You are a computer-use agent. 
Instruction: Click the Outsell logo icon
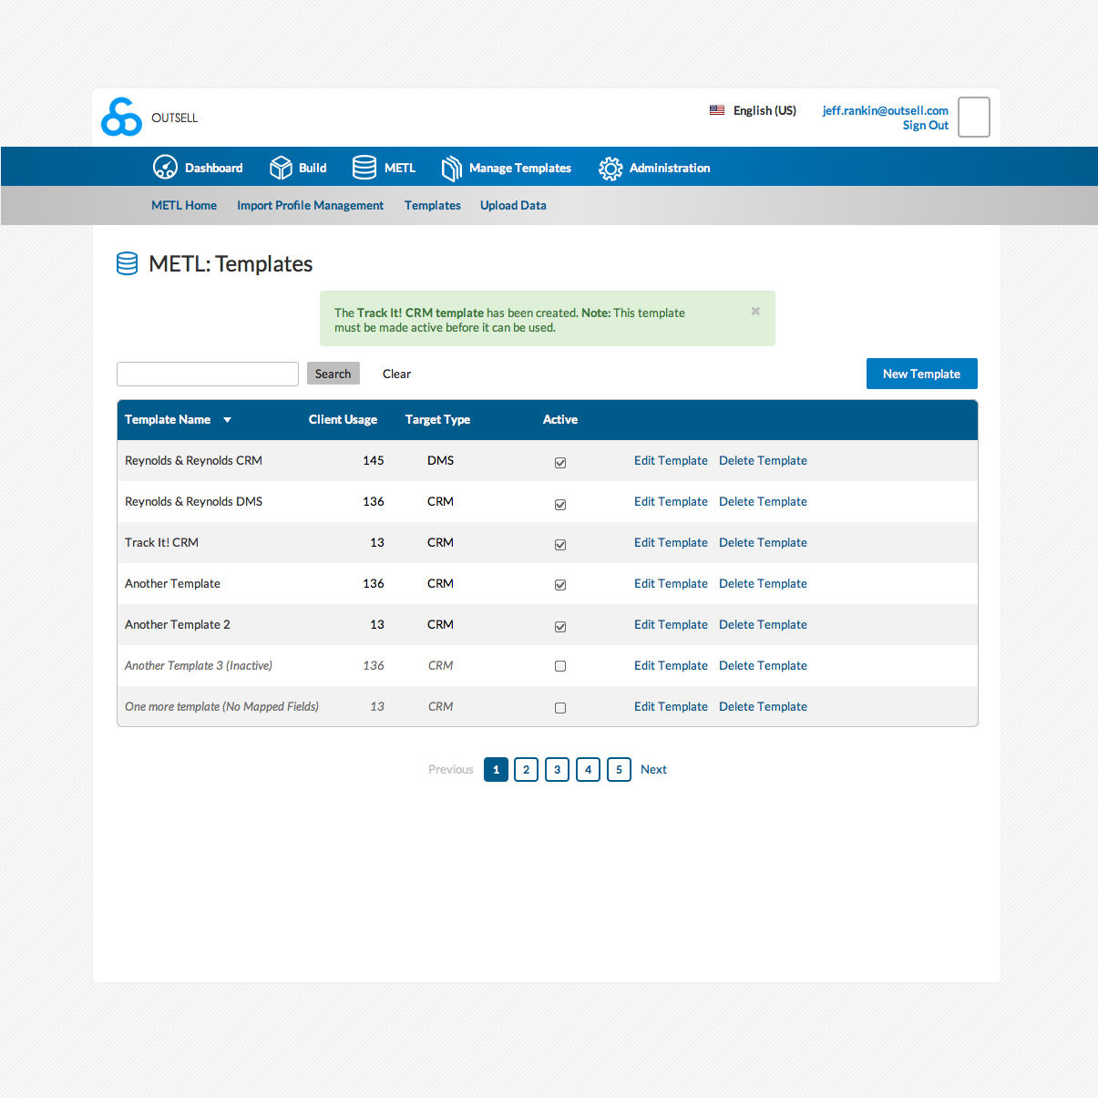coord(121,118)
